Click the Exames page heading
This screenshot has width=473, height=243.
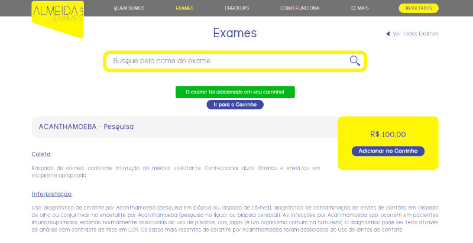click(235, 33)
